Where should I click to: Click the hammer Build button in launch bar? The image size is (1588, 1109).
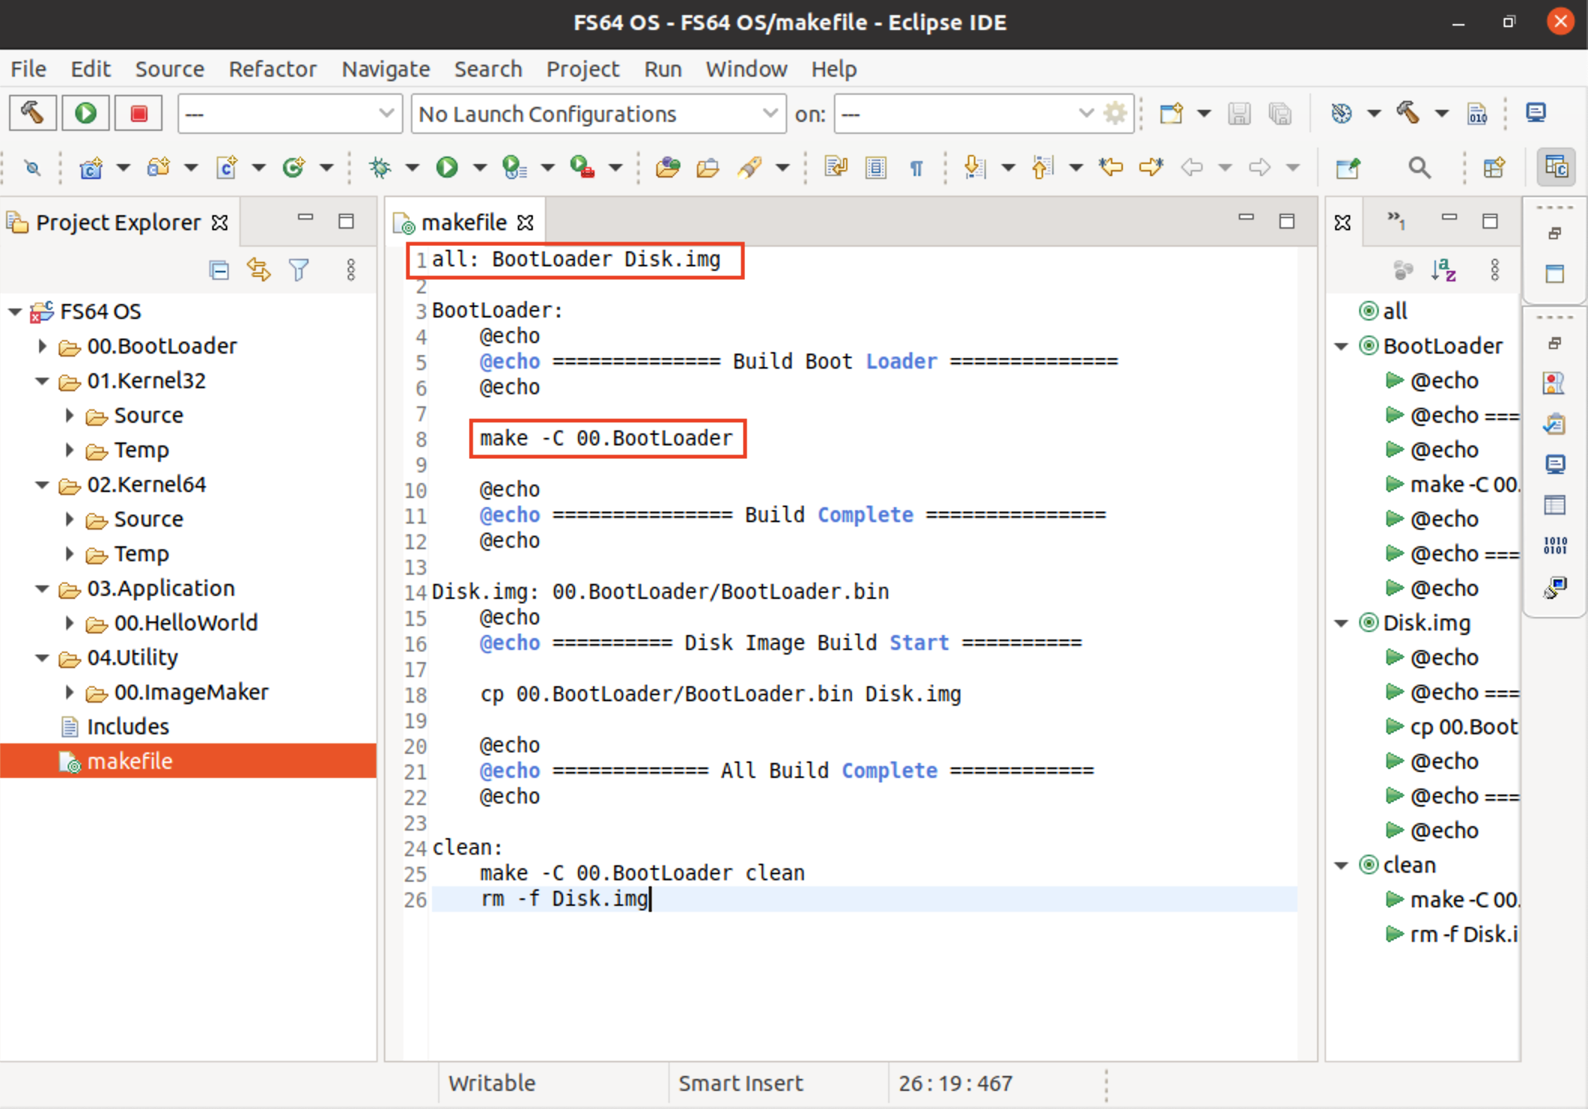click(x=32, y=114)
